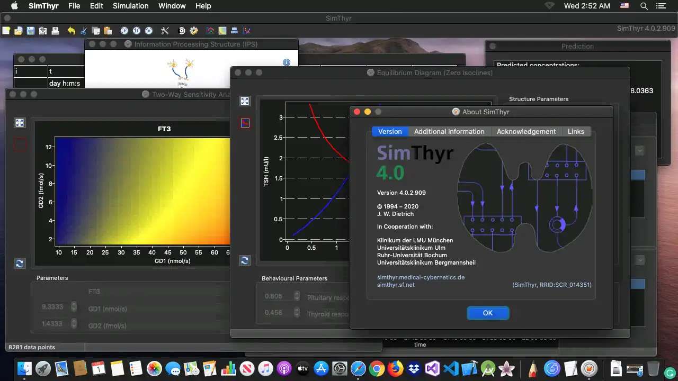Viewport: 678px width, 381px height.
Task: Click OK to close About SimThyr
Action: click(x=488, y=313)
